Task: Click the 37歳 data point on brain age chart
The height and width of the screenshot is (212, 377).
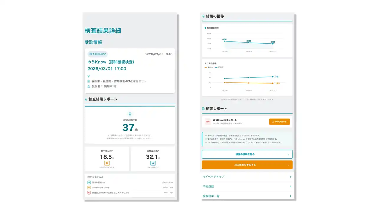Action: click(273, 44)
